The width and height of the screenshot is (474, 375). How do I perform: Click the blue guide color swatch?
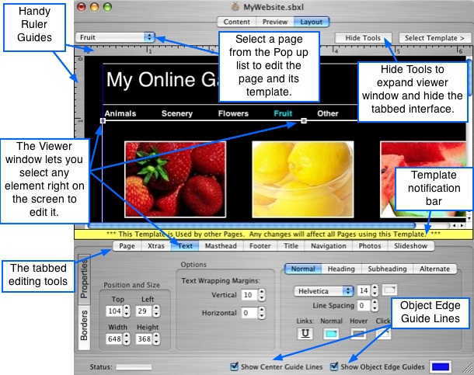point(441,366)
